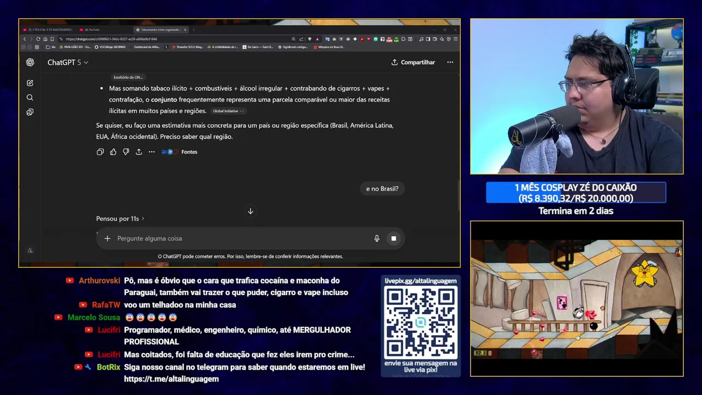The width and height of the screenshot is (702, 395).
Task: Jump to the bottom with the down-arrow button
Action: pos(250,211)
